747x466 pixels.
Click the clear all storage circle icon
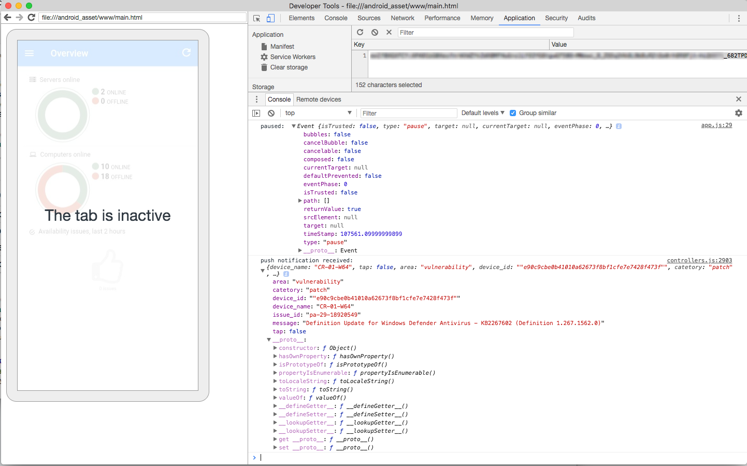click(375, 32)
